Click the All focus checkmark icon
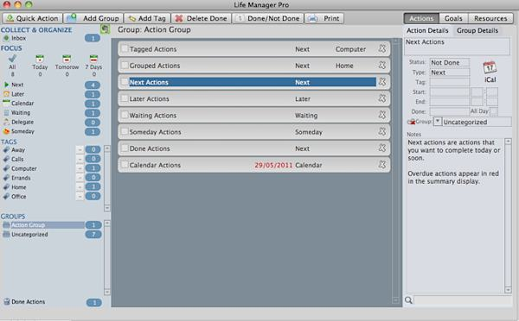The width and height of the screenshot is (519, 321). pos(12,59)
